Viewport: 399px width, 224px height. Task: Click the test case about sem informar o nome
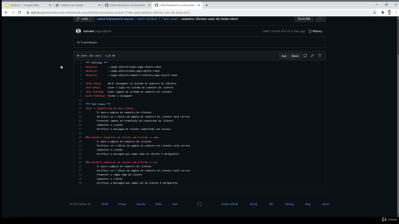click(122, 138)
